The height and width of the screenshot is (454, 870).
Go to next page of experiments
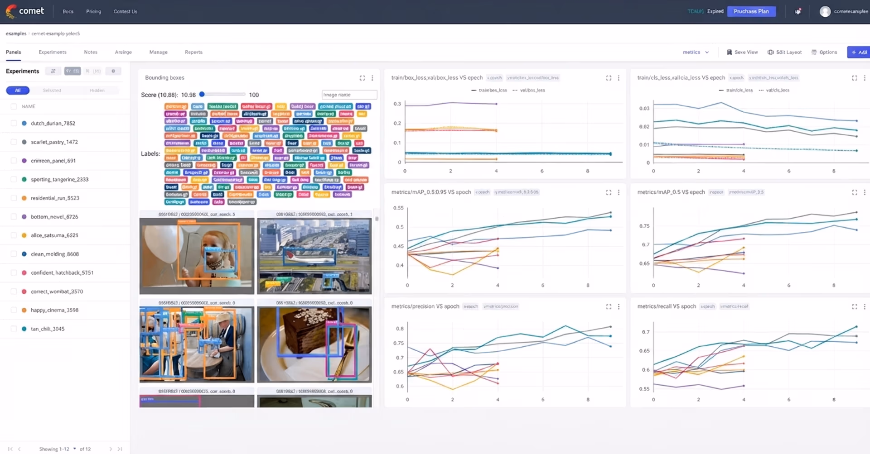coord(111,449)
